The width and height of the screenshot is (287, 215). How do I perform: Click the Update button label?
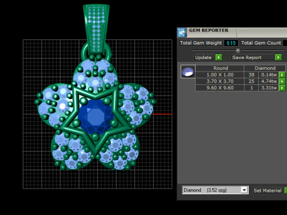click(204, 57)
